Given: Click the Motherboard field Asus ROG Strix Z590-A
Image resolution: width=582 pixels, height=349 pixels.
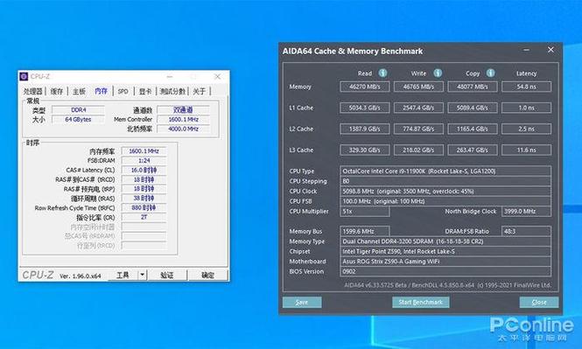Looking at the screenshot, I should 445,262.
